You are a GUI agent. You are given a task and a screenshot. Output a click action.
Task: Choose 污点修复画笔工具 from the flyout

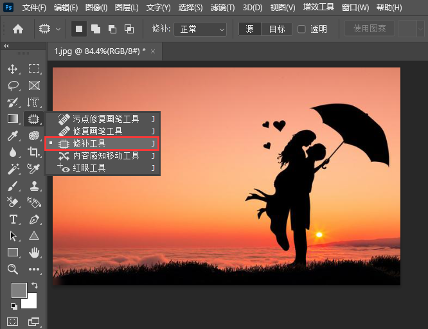(x=103, y=119)
